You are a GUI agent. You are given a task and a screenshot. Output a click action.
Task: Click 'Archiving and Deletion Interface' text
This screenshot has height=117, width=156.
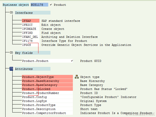click(70, 37)
